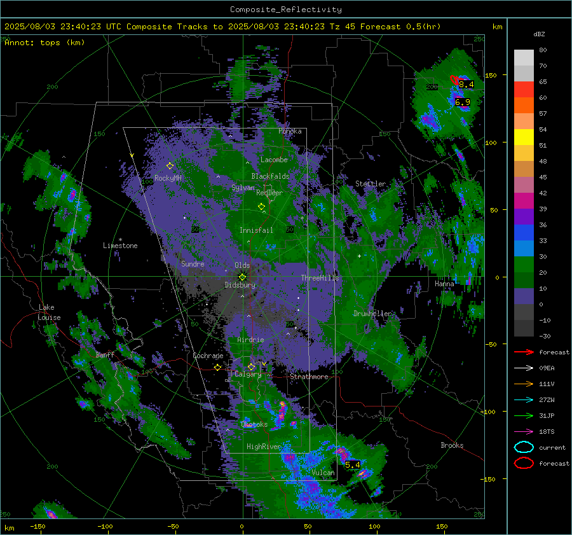Screen dimensions: 572x535
Task: Click the yellow diamond marker above RockyMH
Action: pos(170,166)
